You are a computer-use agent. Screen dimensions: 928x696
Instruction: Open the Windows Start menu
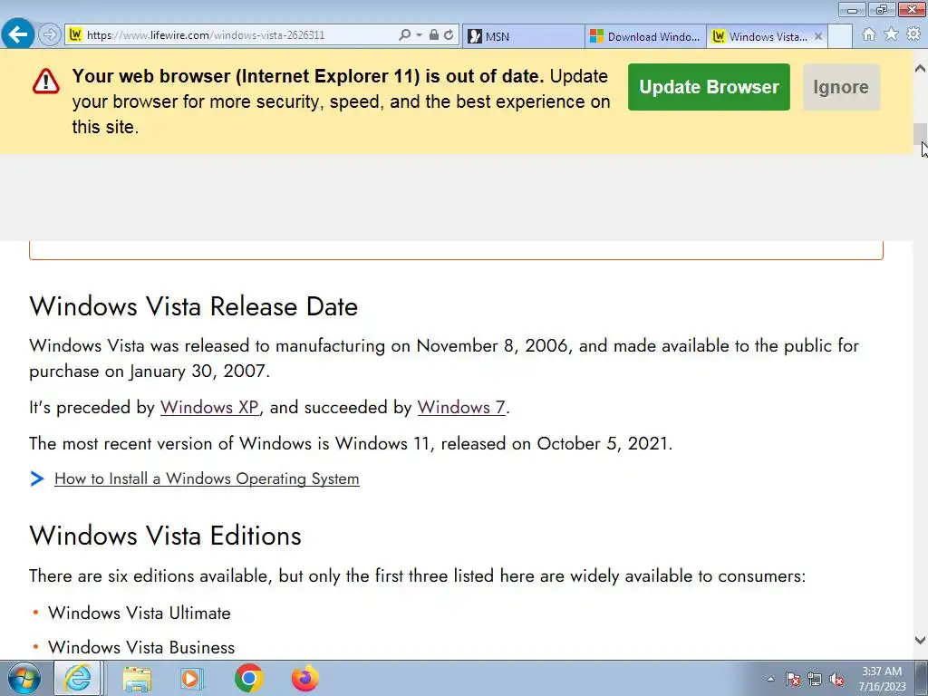pos(24,678)
